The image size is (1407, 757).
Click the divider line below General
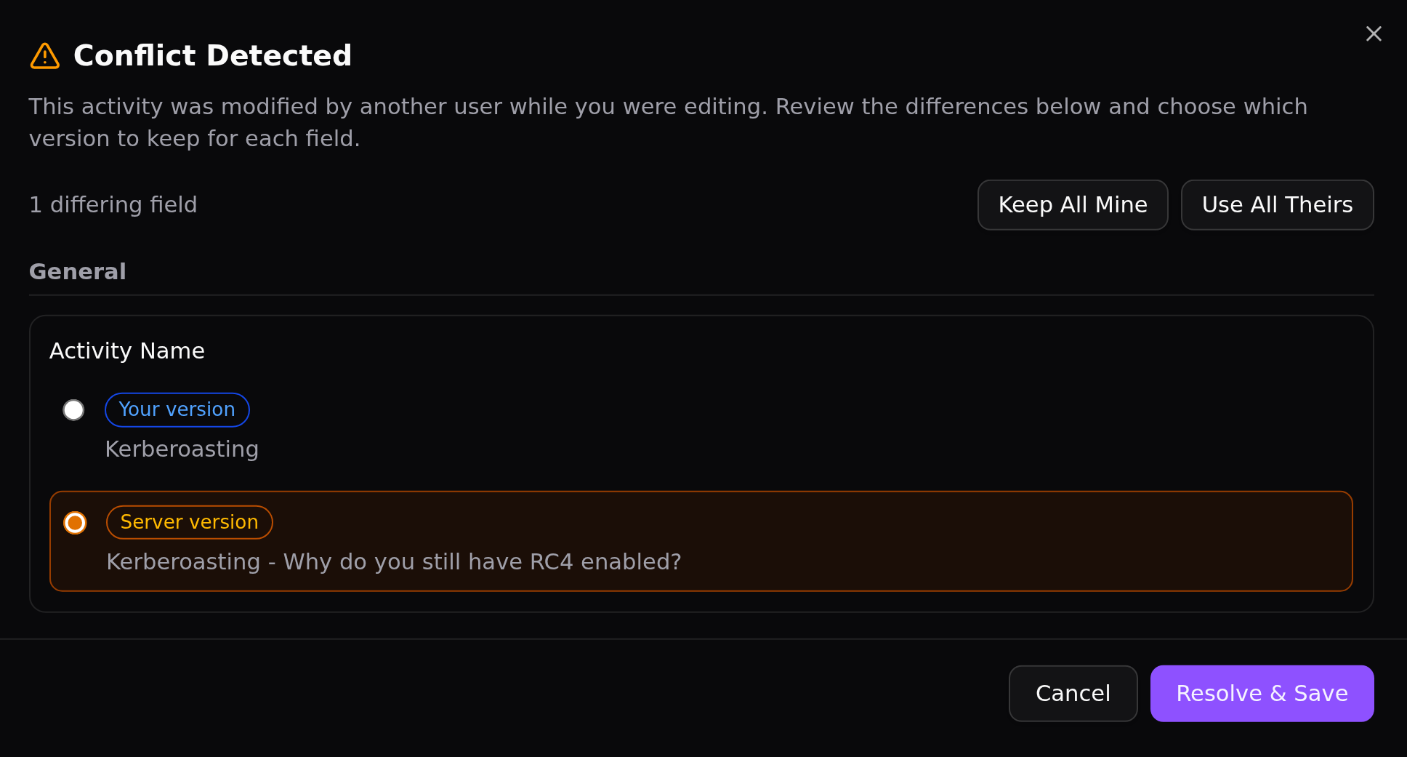click(701, 295)
